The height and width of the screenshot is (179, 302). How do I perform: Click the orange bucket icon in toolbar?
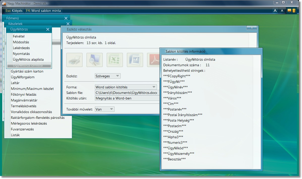[x=294, y=11]
